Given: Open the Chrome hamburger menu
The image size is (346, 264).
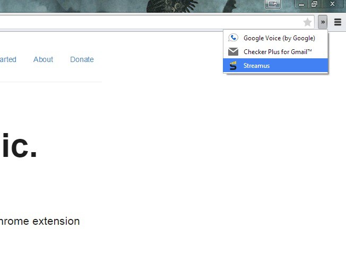Looking at the screenshot, I should pos(338,22).
